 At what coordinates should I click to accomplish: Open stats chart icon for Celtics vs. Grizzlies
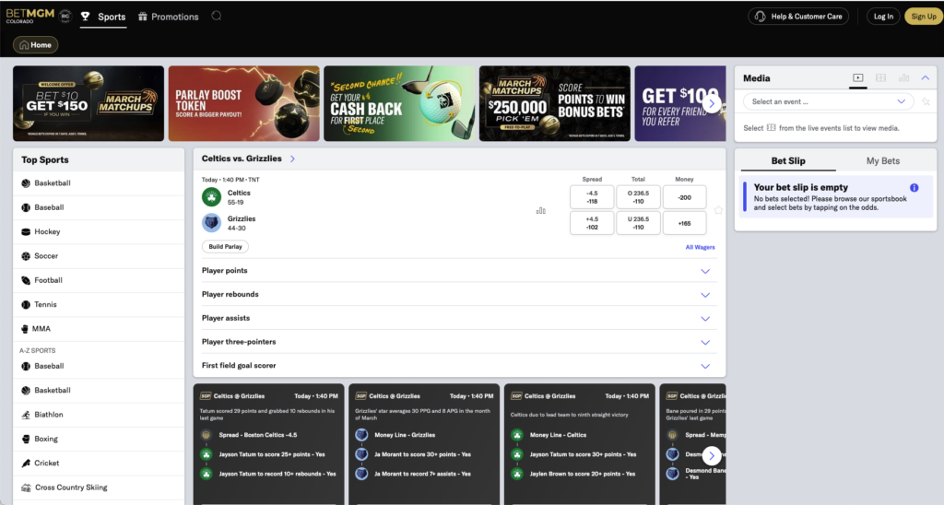pyautogui.click(x=540, y=210)
